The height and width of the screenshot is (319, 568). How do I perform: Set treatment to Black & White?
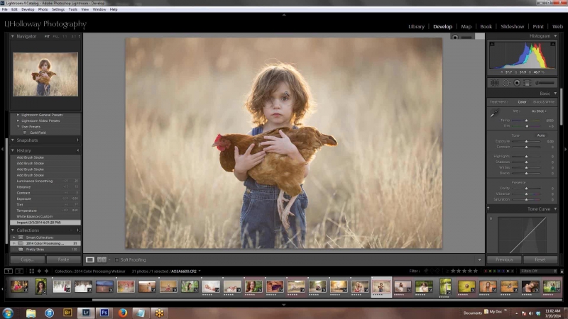[544, 102]
